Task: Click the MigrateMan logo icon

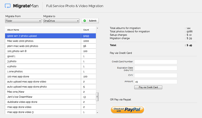Action: [8, 6]
